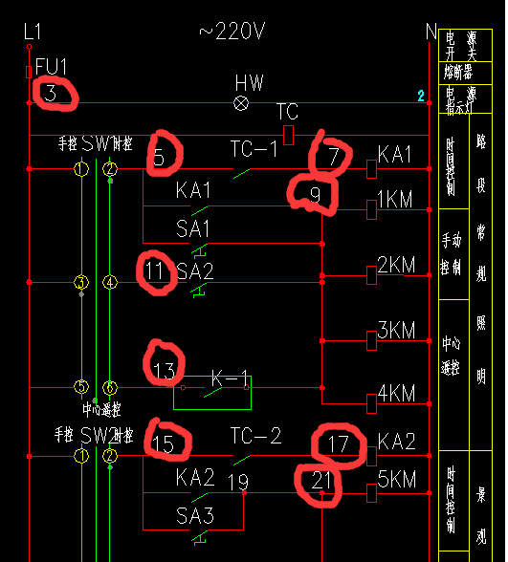This screenshot has height=562, width=508.
Task: Select the TC coil rectangle
Action: [289, 135]
